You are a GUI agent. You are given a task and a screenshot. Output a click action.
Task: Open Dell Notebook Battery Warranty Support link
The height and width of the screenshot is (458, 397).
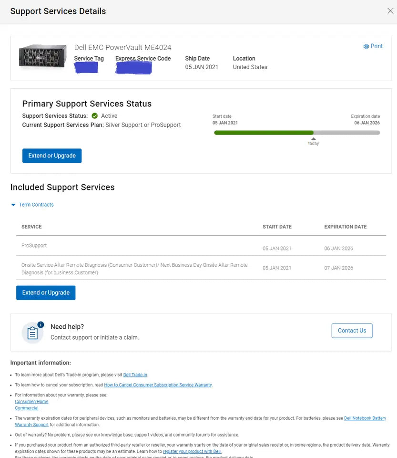[x=365, y=418]
